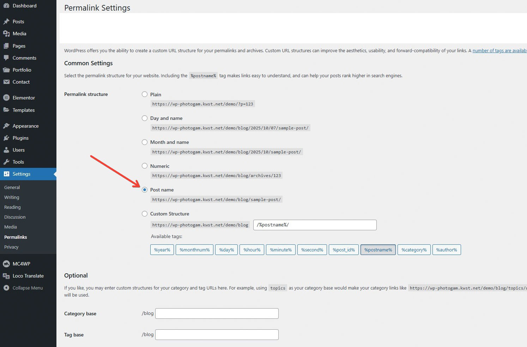Click the Templates folder icon
Screen dimensions: 527x347
6,110
